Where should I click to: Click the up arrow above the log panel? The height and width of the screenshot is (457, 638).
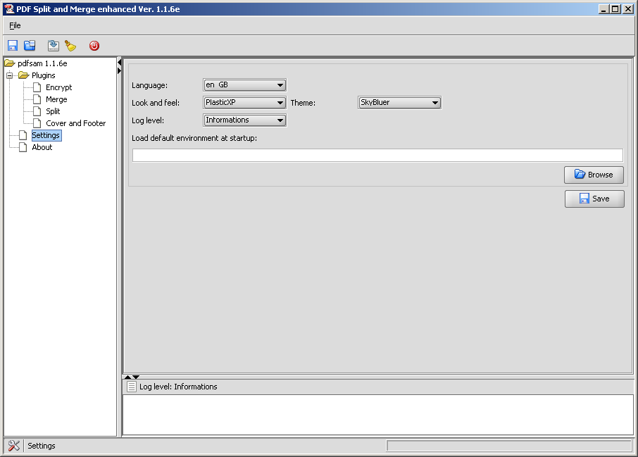tap(127, 377)
